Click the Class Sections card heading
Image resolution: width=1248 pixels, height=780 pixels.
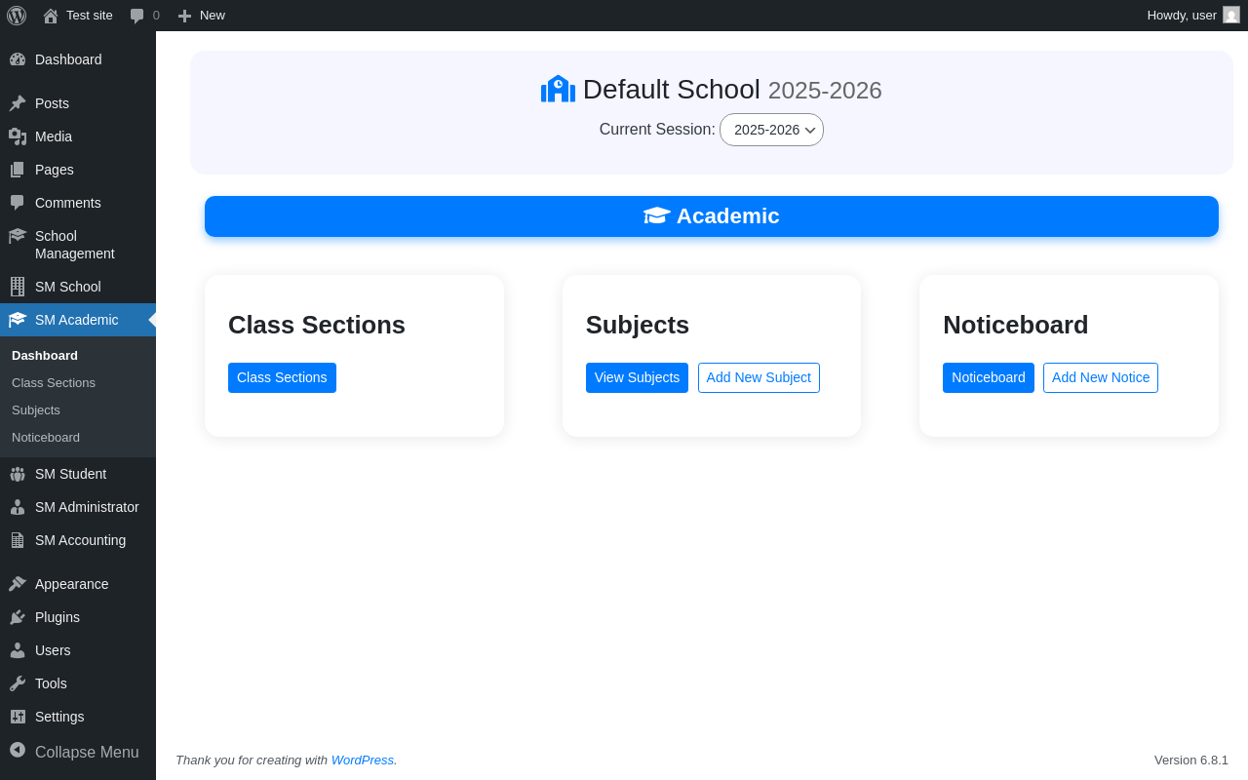coord(317,325)
